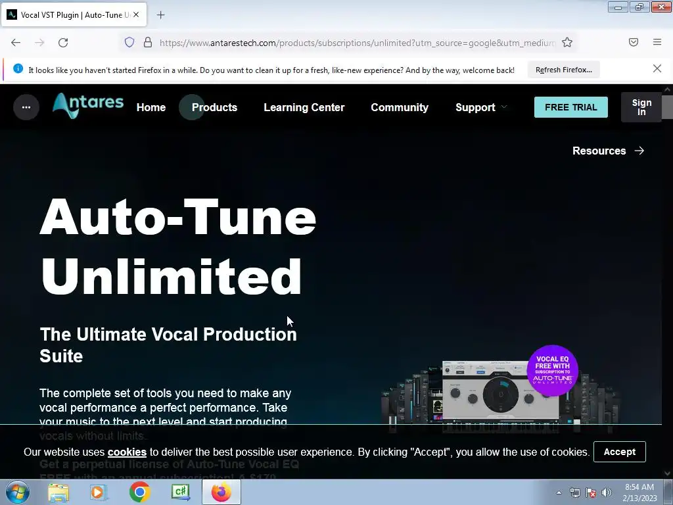Image resolution: width=673 pixels, height=505 pixels.
Task: Click the volume speaker tray icon
Action: (607, 493)
